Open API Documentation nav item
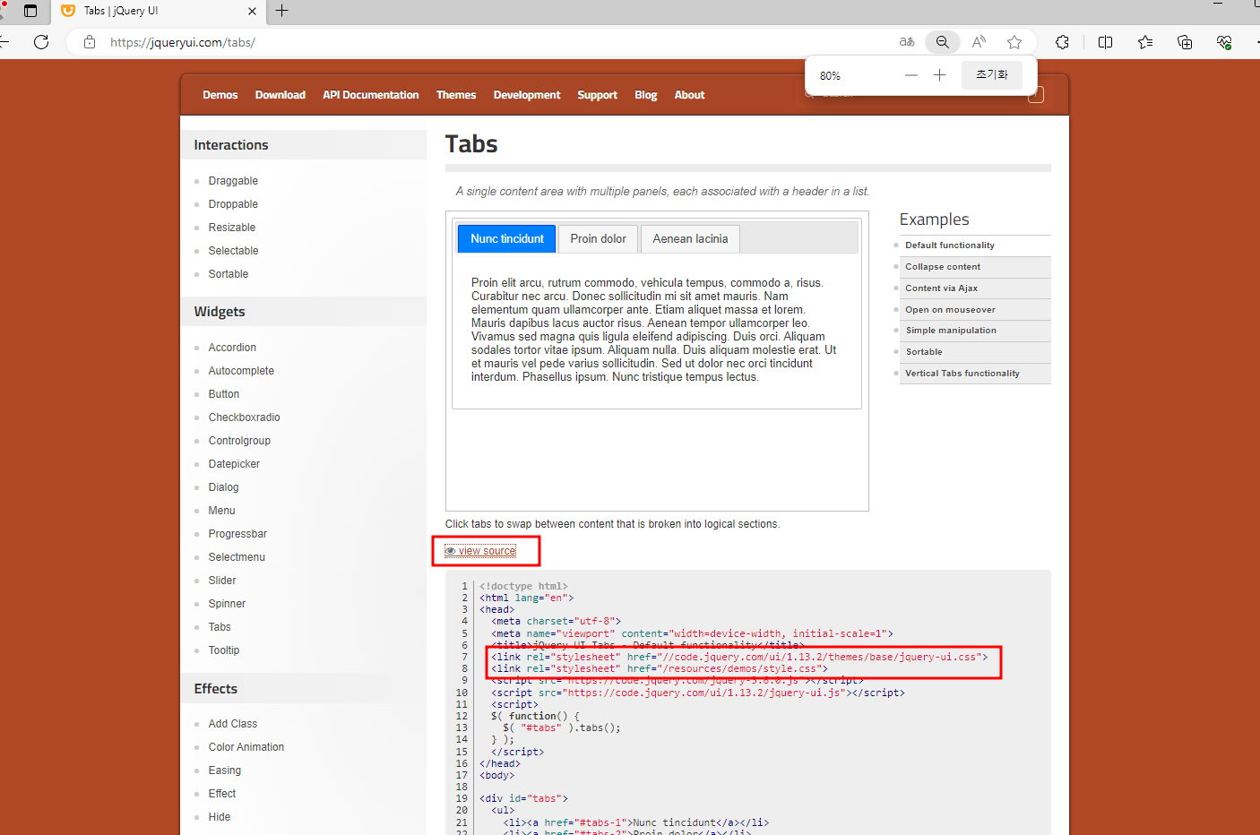The image size is (1260, 835). [x=371, y=95]
